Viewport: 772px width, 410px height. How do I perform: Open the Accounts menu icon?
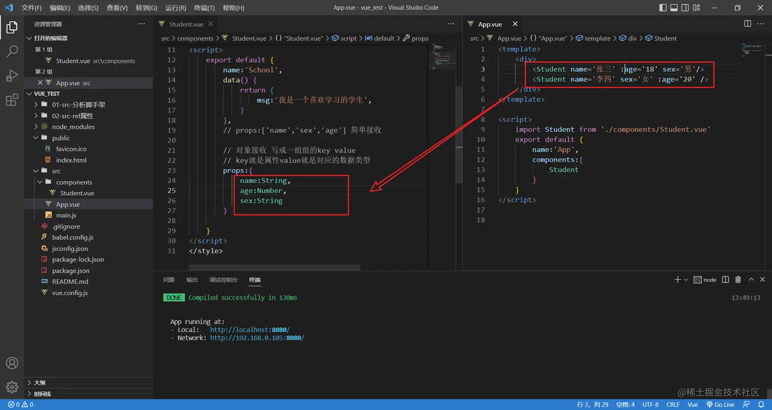click(x=12, y=363)
